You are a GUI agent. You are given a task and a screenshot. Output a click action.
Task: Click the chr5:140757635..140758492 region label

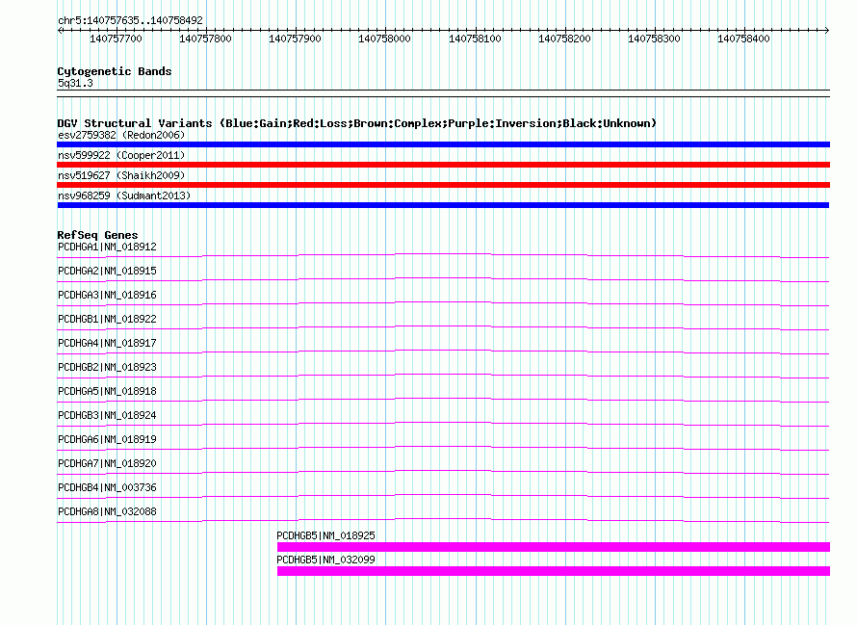(x=130, y=20)
